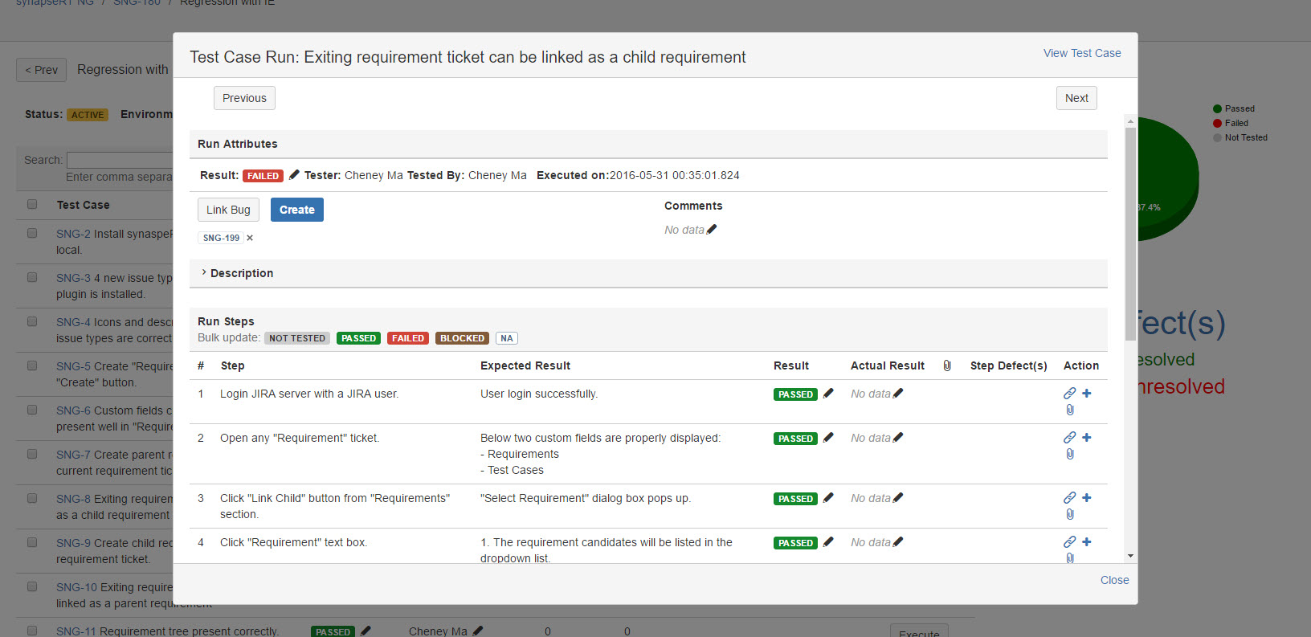Link defect to step 1
The width and height of the screenshot is (1311, 637).
(x=1069, y=393)
